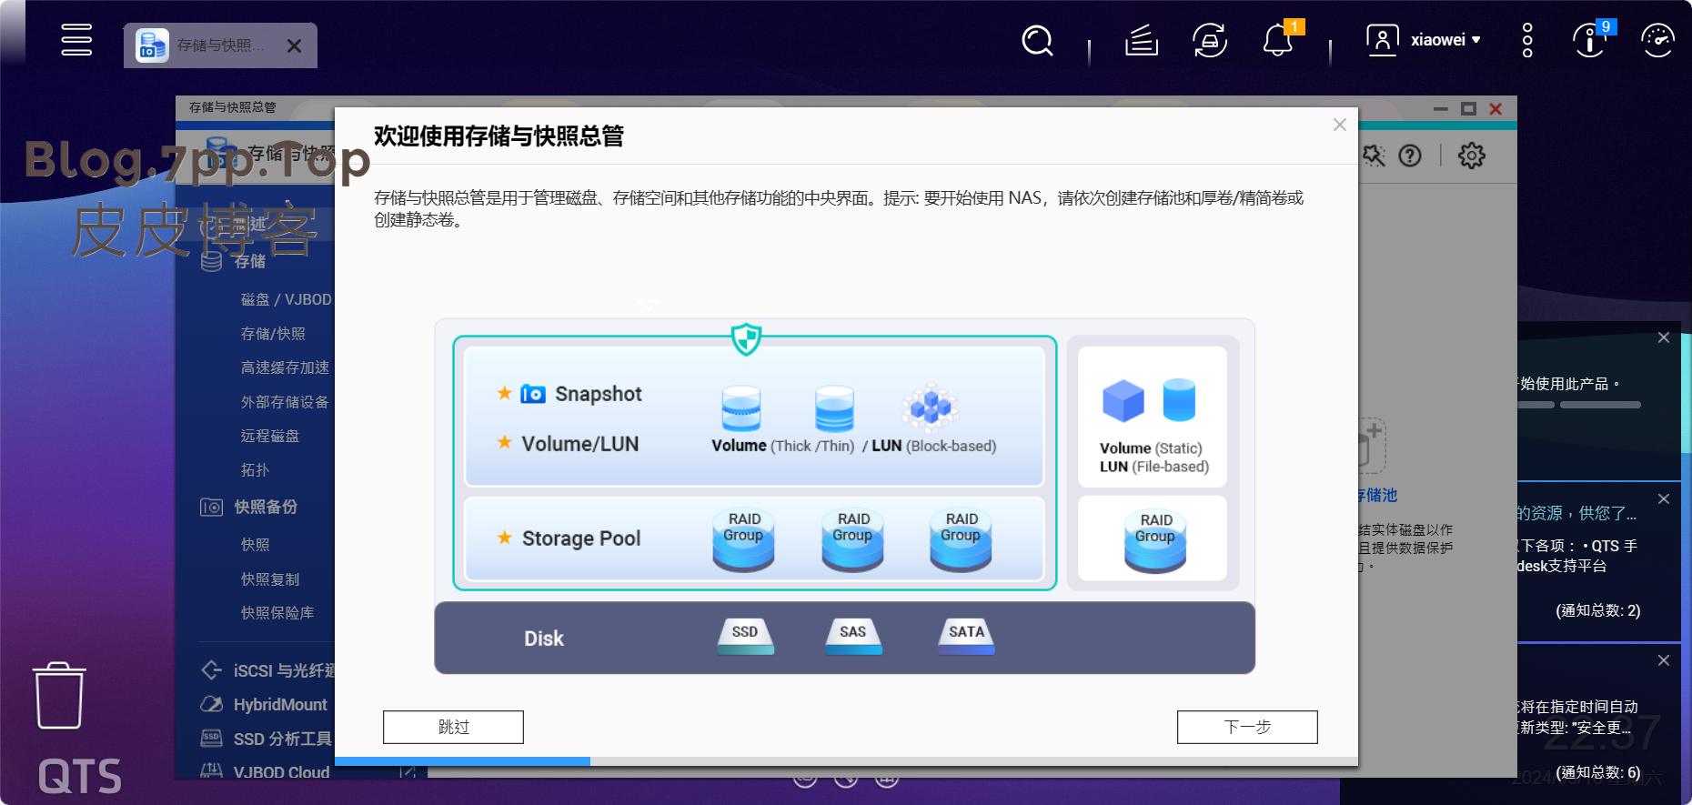The width and height of the screenshot is (1692, 805).
Task: Open the 快照备份 sidebar section
Action: click(x=249, y=507)
